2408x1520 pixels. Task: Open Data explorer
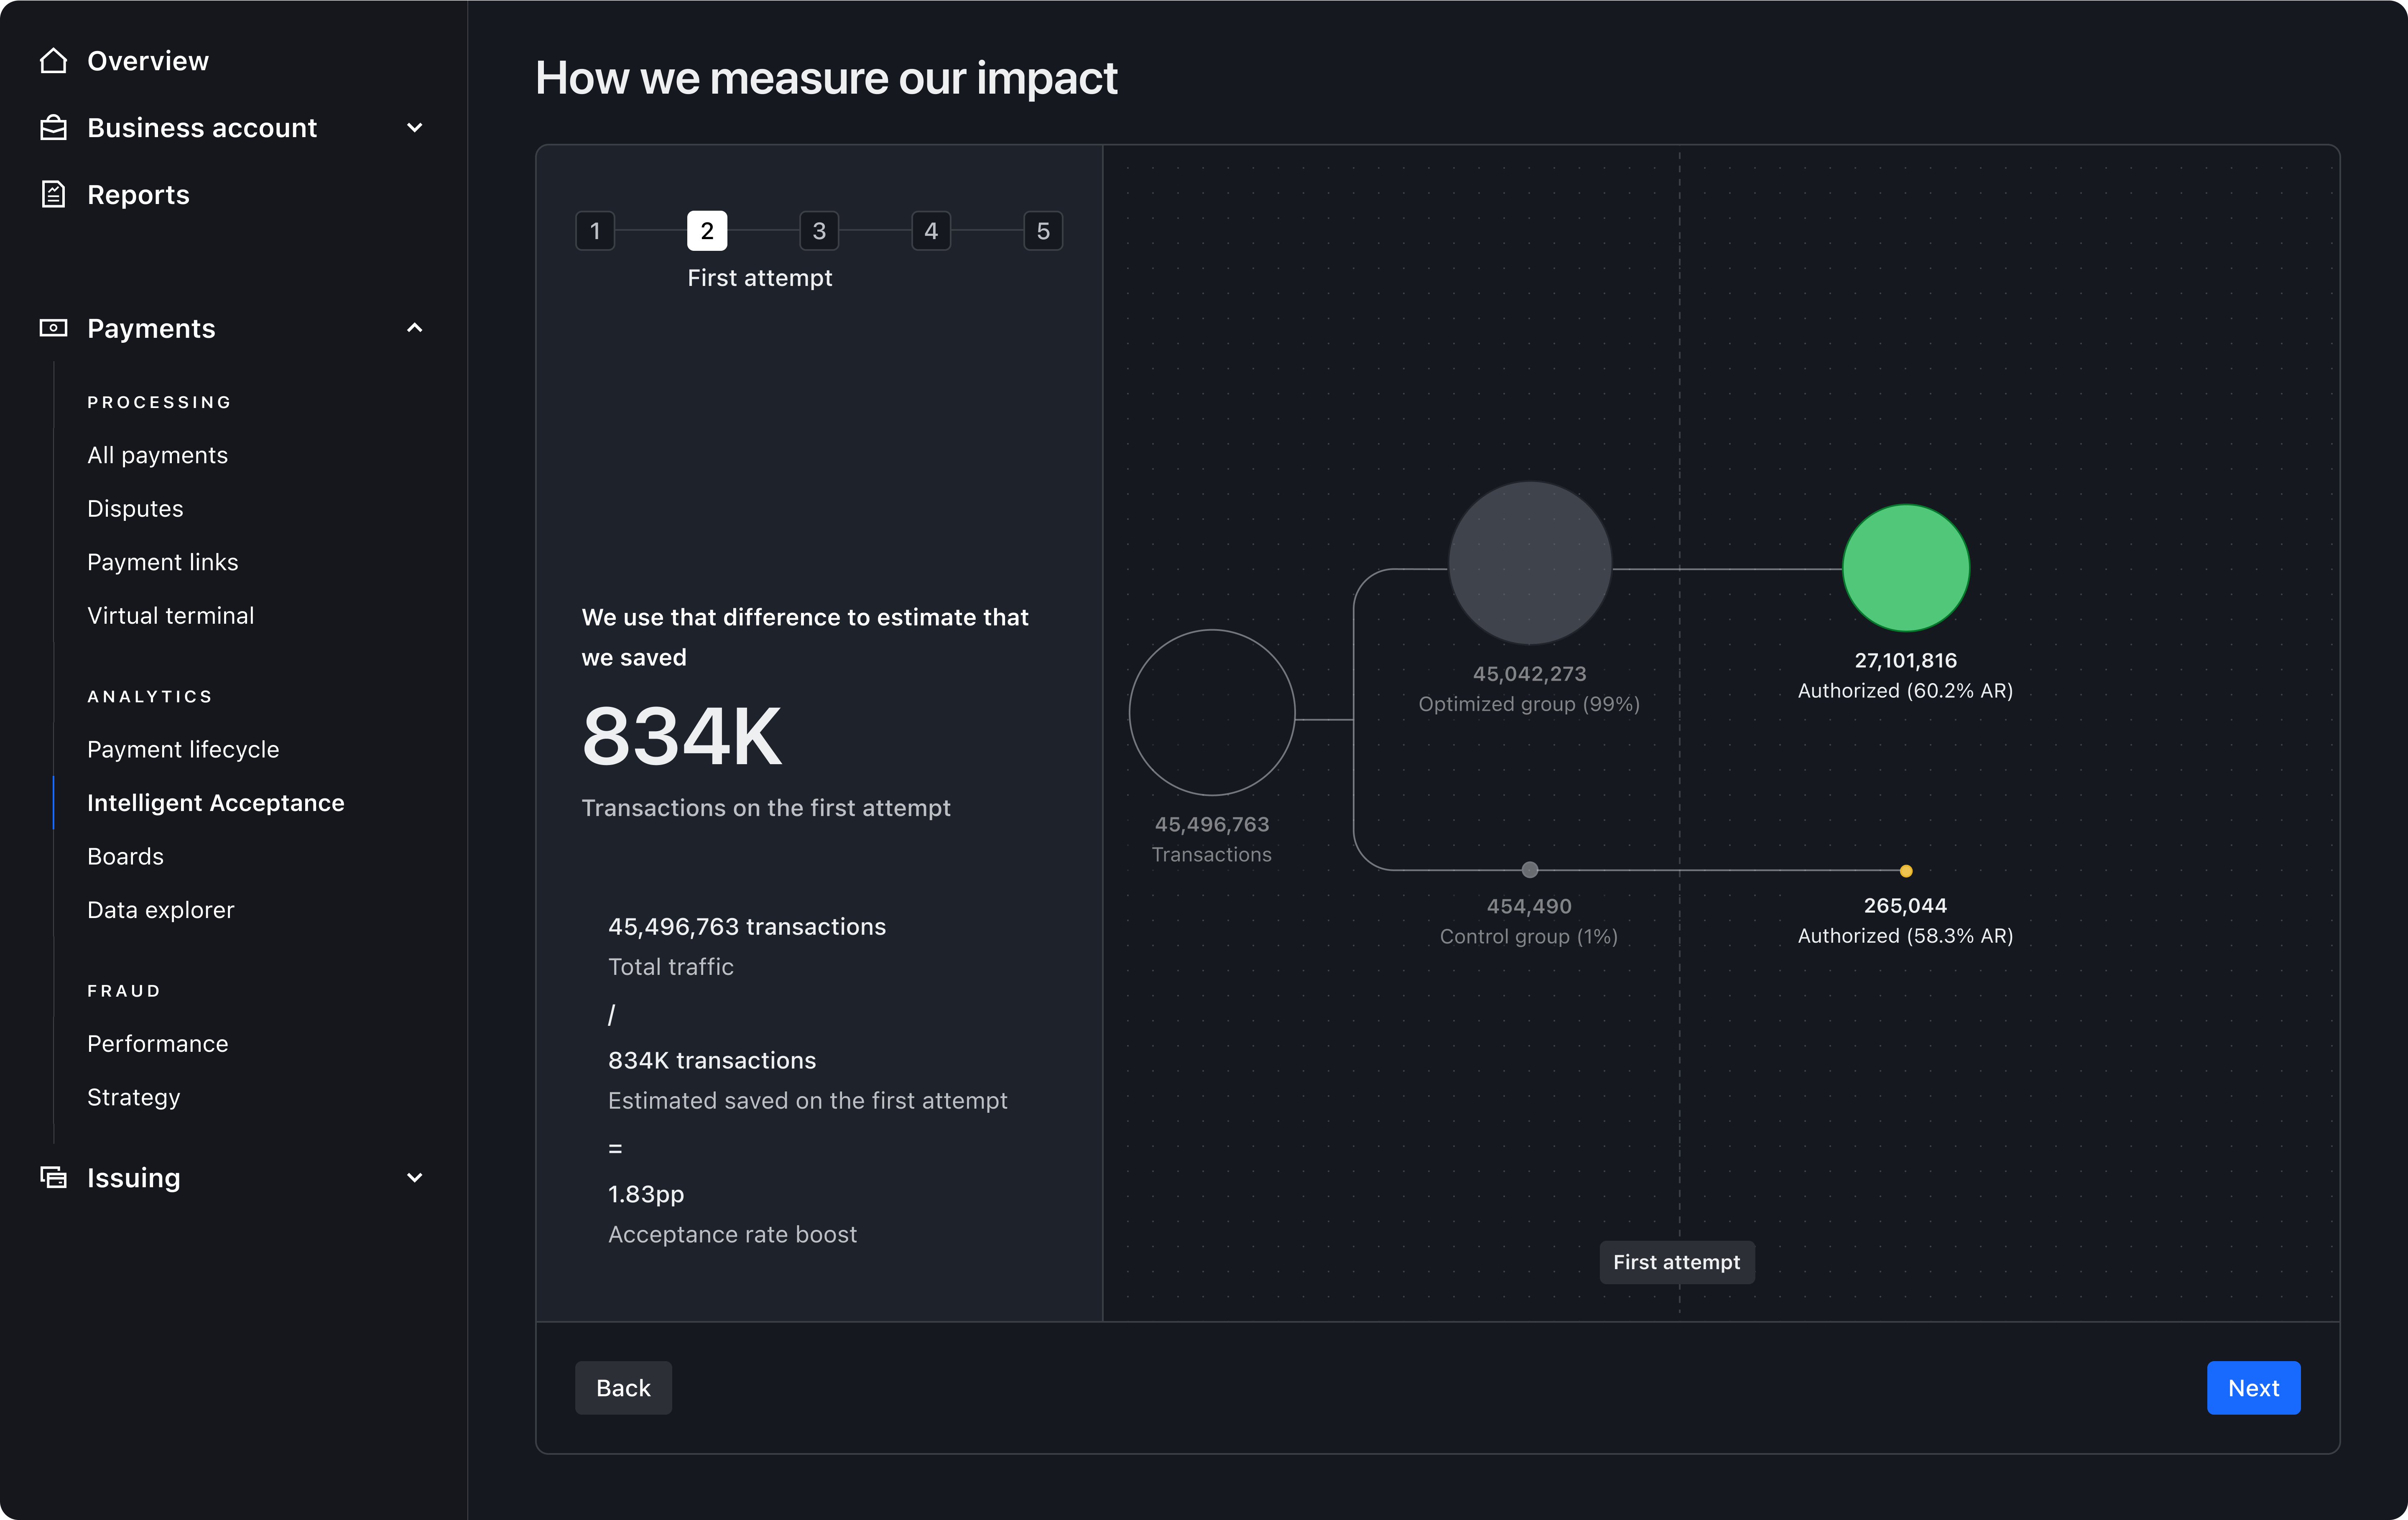point(160,910)
